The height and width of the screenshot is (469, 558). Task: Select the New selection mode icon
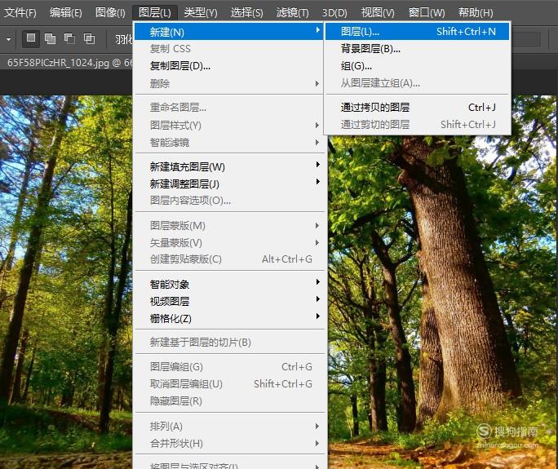pos(31,38)
